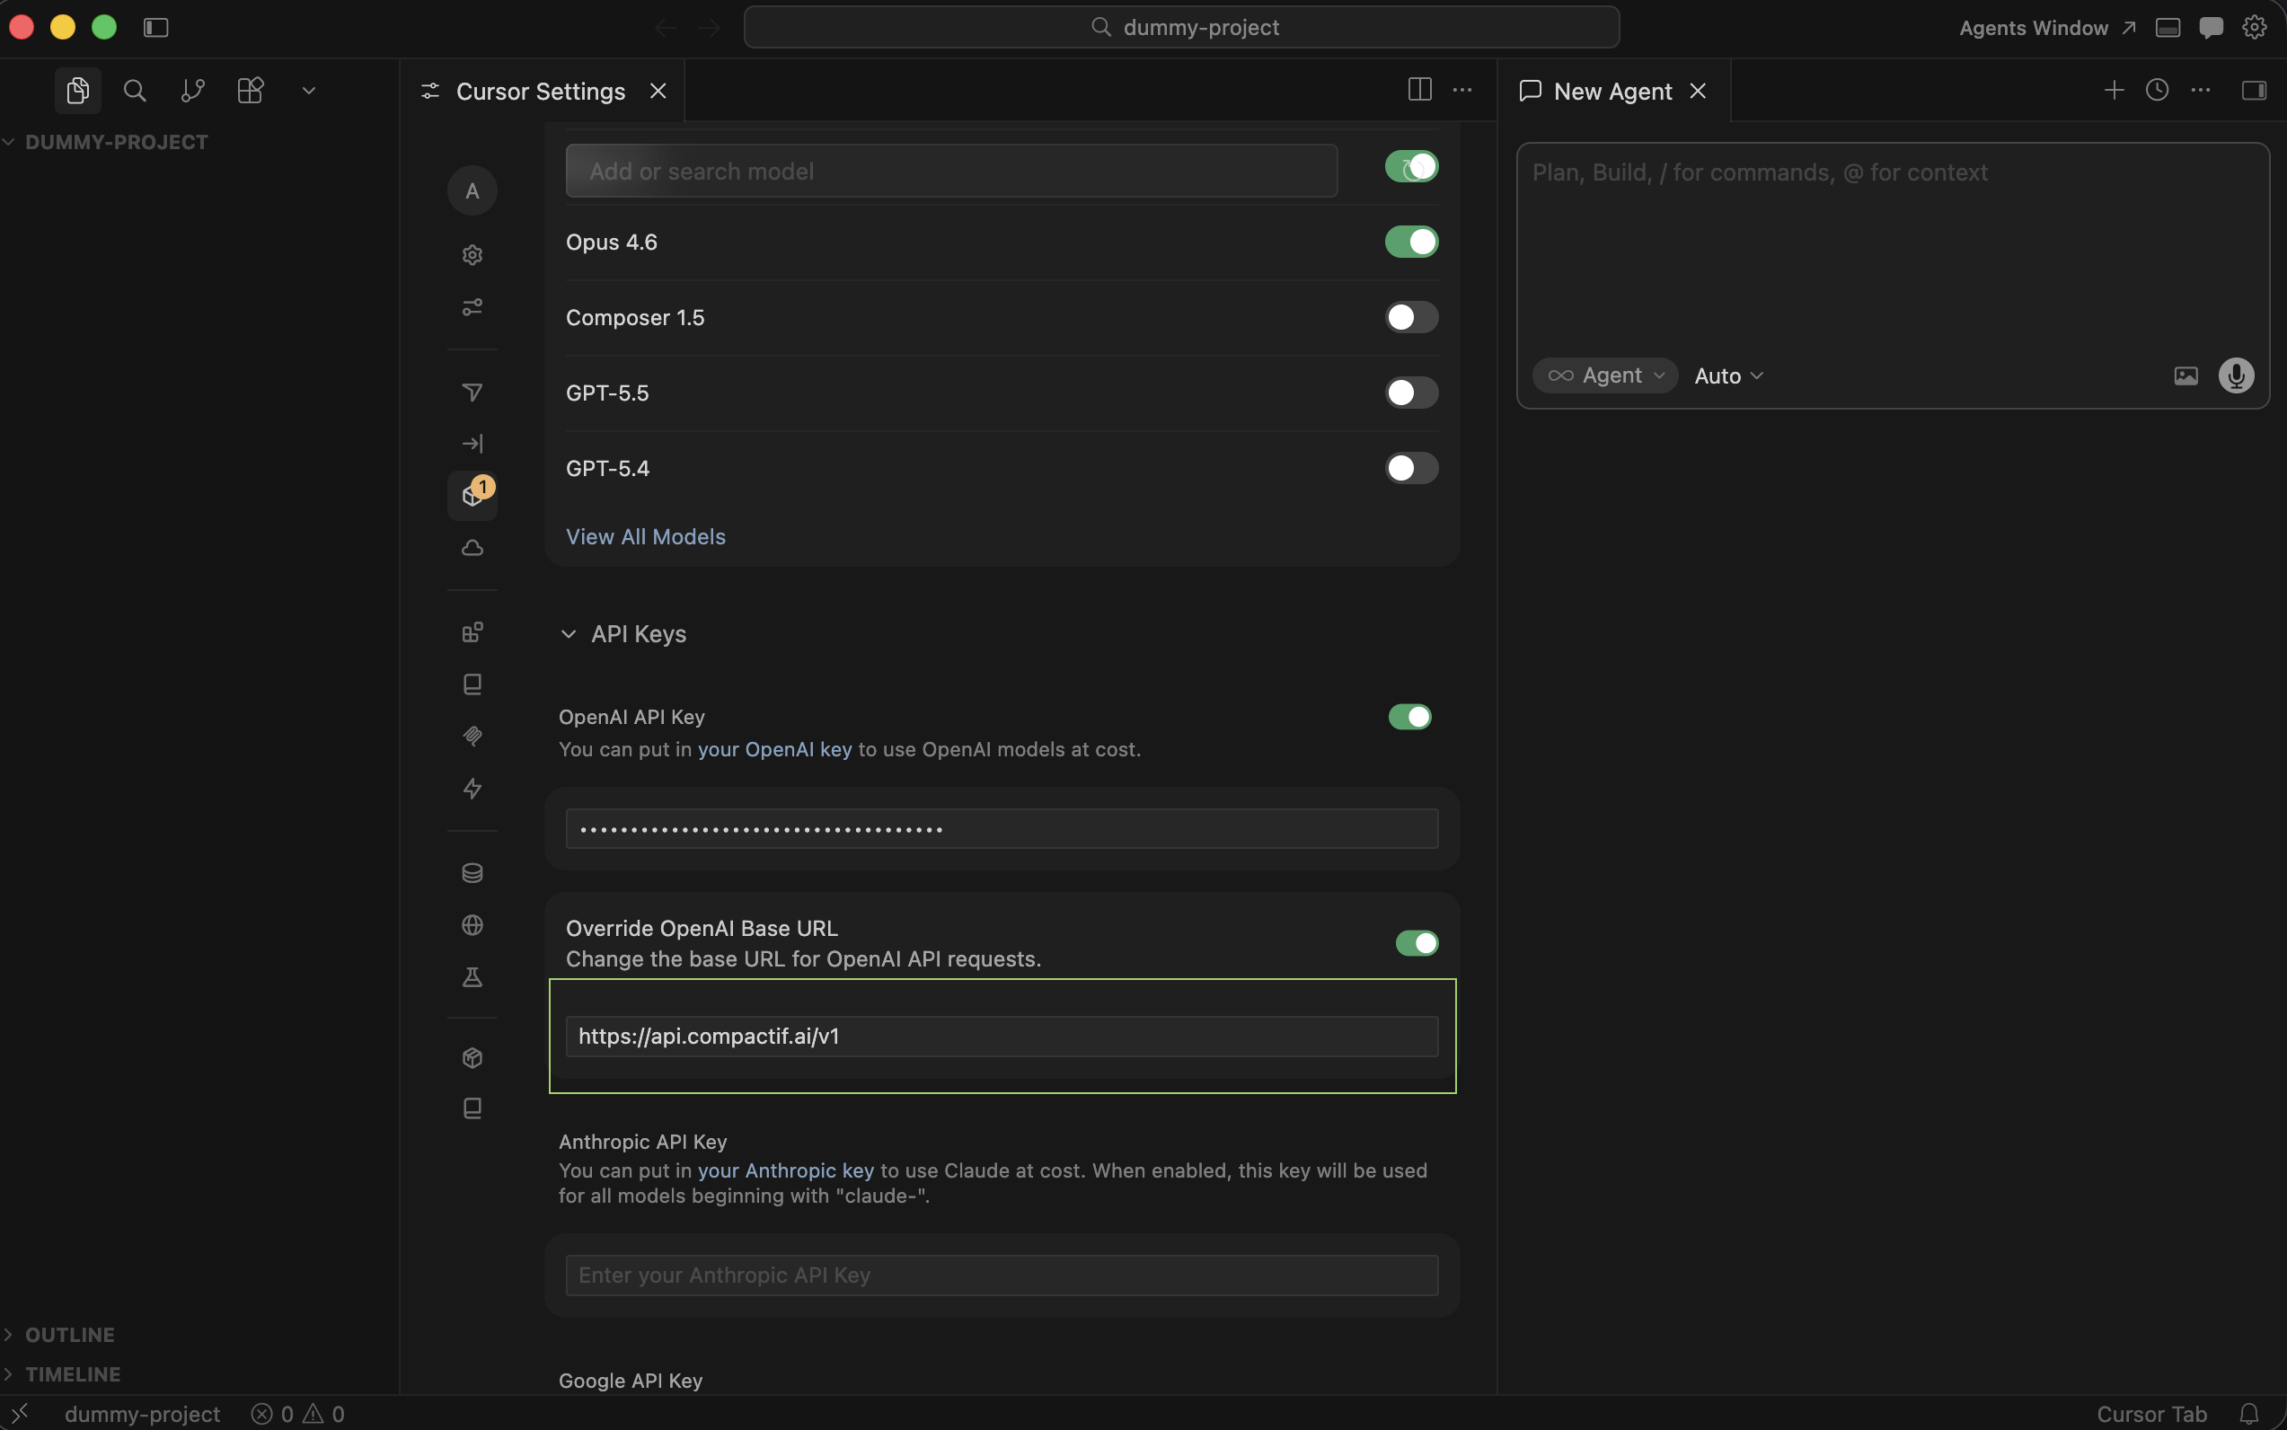Follow the 'your Anthropic key' link
2287x1430 pixels.
786,1171
